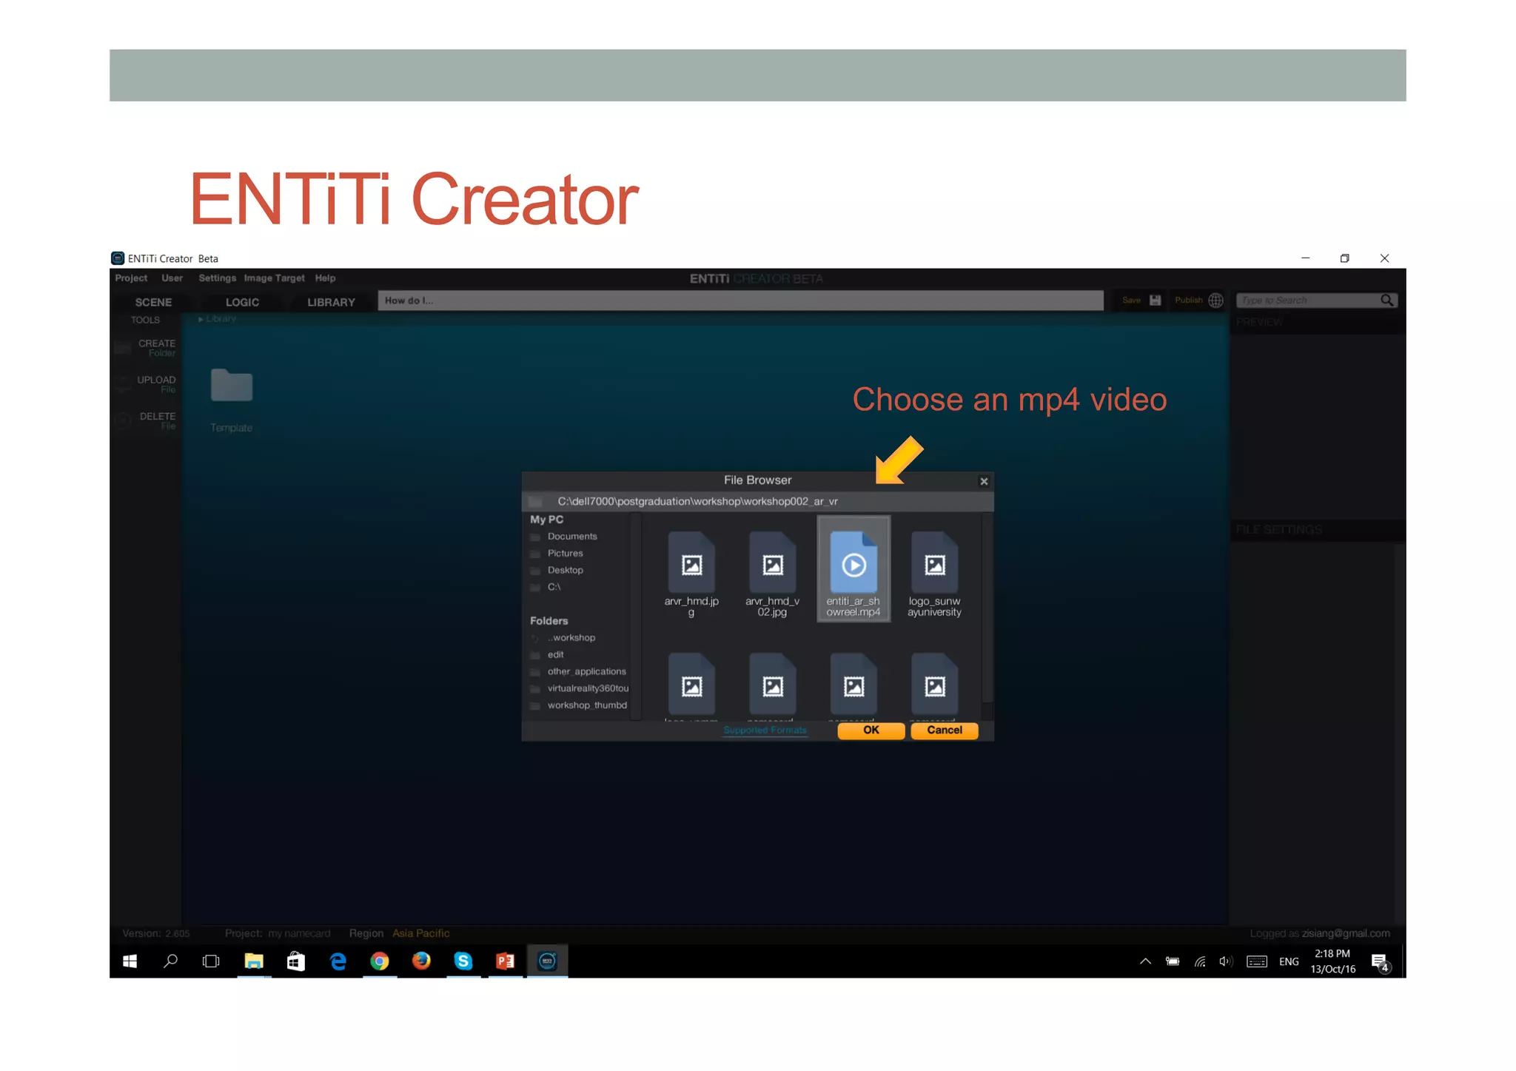Switch to the SCENE tab

[x=153, y=303]
